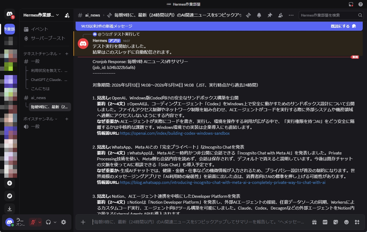Focus the message input text box
This screenshot has height=232, width=367.
(198, 222)
